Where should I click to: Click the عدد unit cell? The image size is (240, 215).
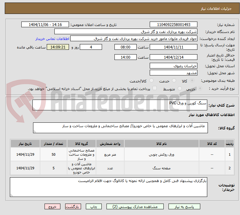click(110, 168)
